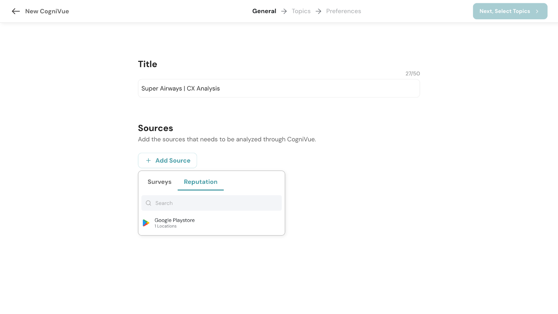This screenshot has width=558, height=314.
Task: Switch to the Surveys tab
Action: click(x=159, y=182)
